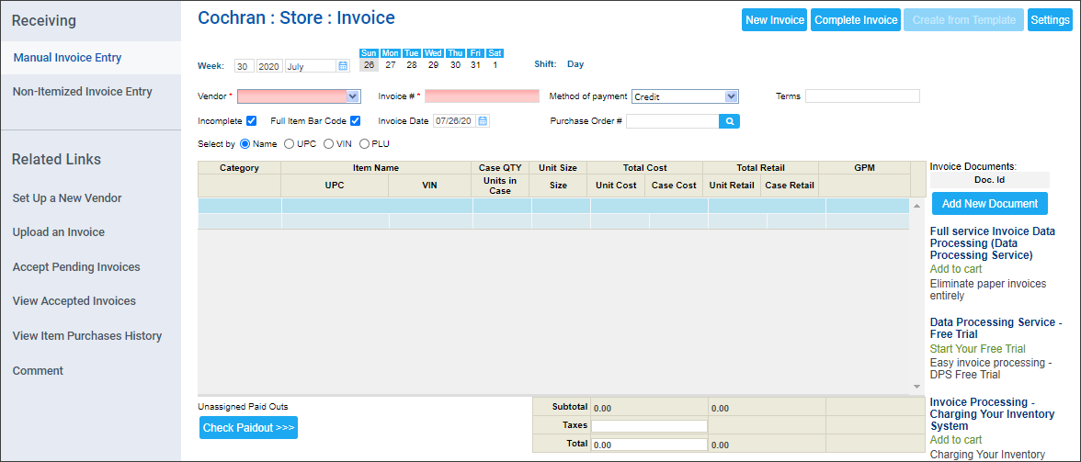Viewport: 1081px width, 462px height.
Task: Open the Settings button
Action: [x=1050, y=20]
